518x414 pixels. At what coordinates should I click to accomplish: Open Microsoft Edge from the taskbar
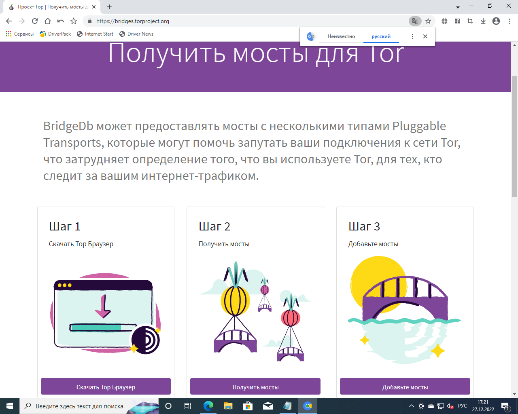click(x=208, y=406)
